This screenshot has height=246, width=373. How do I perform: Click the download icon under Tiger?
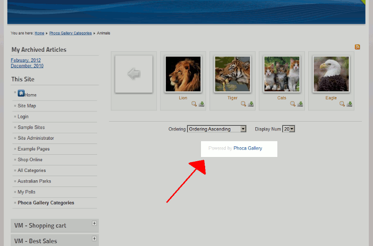point(251,104)
